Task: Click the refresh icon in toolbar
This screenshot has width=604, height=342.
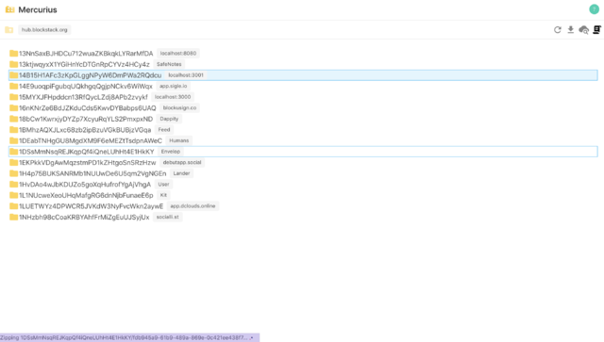Action: 558,29
